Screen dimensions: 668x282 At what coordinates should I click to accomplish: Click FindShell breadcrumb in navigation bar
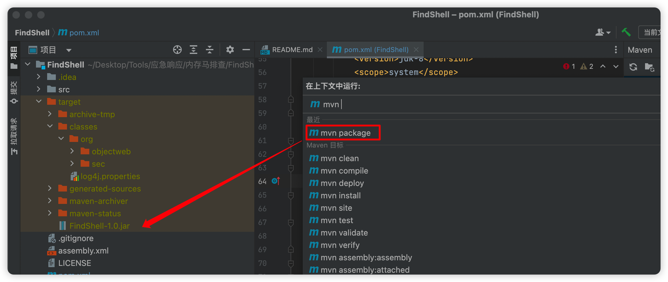point(32,33)
